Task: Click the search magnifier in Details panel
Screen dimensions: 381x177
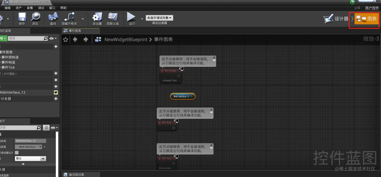Action: click(39, 128)
